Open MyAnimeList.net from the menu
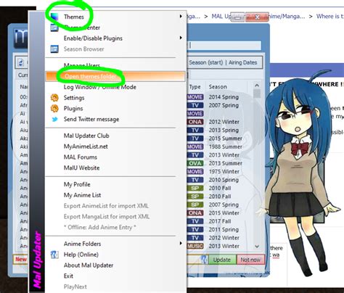344x293 pixels. pos(86,146)
